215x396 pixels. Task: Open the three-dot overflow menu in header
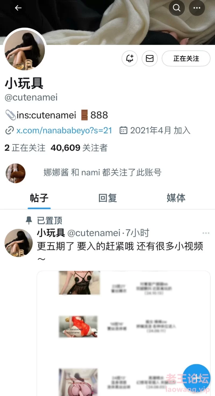(x=197, y=8)
